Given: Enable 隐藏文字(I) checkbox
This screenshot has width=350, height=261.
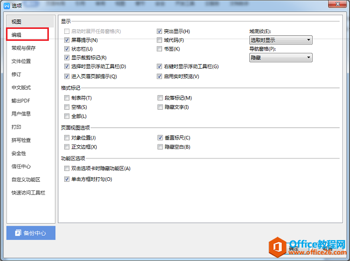Looking at the screenshot, I should [x=160, y=107].
